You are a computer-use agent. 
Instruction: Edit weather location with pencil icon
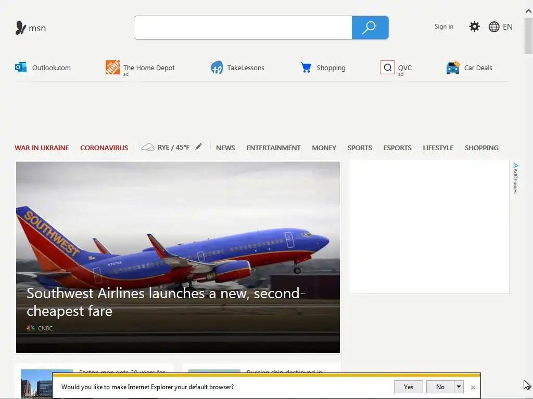pyautogui.click(x=198, y=147)
